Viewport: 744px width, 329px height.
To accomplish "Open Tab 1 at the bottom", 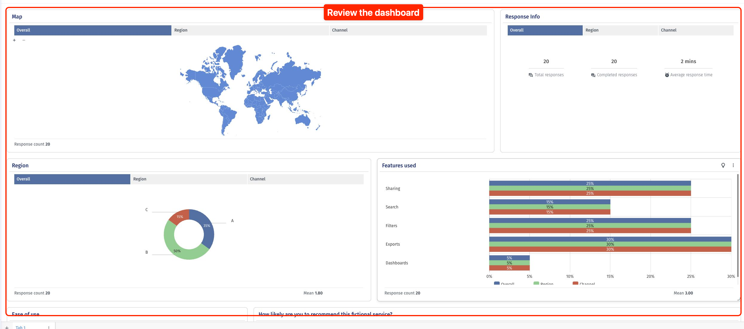I will tap(21, 327).
